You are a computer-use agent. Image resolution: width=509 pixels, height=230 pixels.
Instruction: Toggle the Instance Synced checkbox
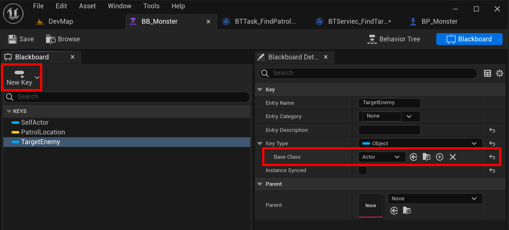(363, 170)
